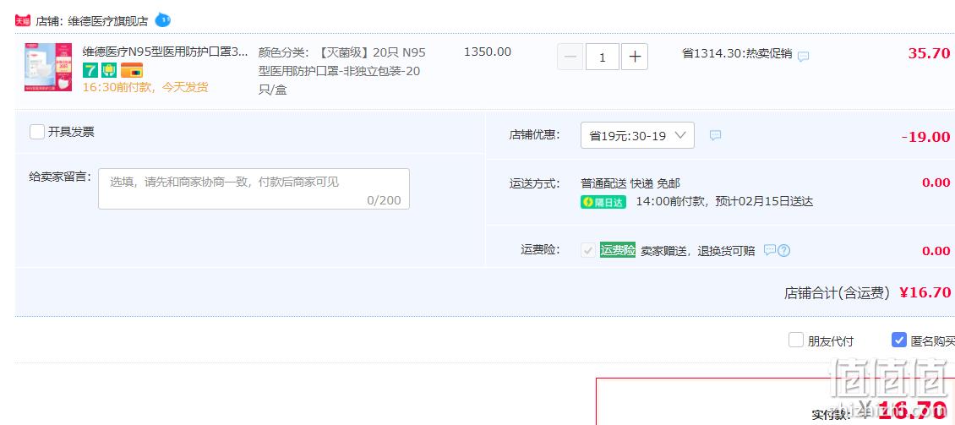This screenshot has width=955, height=425.
Task: Click 普通配送 快递 免邮 shipping option
Action: [x=630, y=183]
